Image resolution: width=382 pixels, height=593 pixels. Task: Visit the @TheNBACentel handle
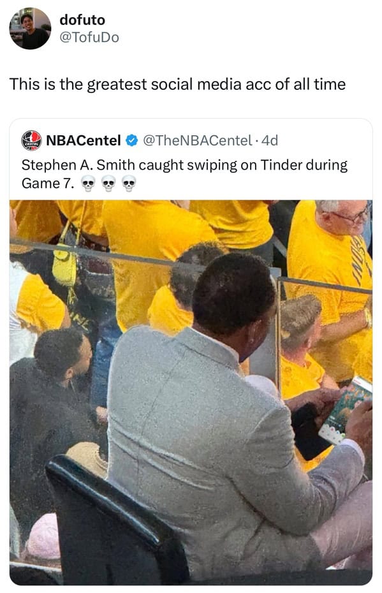pyautogui.click(x=198, y=141)
